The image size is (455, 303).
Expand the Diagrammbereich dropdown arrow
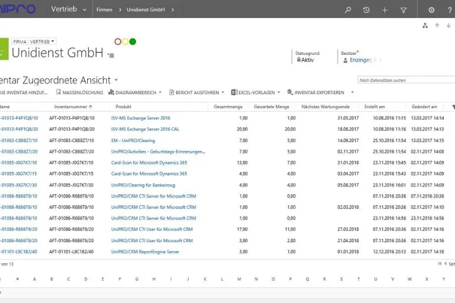(x=160, y=92)
